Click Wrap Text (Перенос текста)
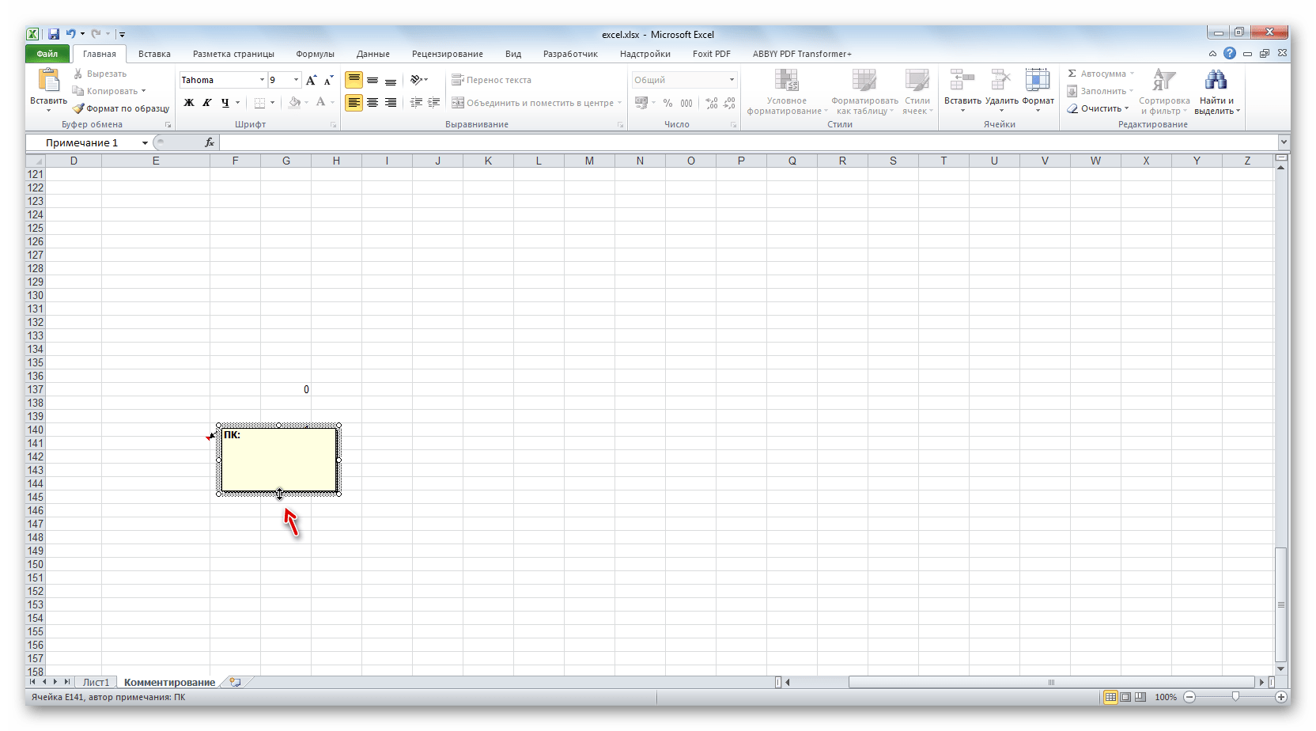Screen dimensions: 1316x731 pyautogui.click(x=491, y=80)
